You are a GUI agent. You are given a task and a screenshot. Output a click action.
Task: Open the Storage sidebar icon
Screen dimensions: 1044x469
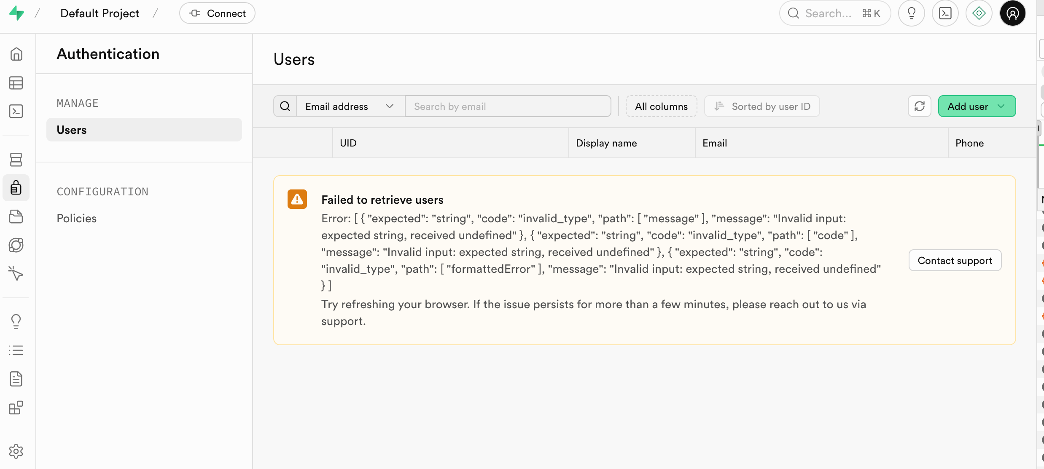tap(16, 216)
